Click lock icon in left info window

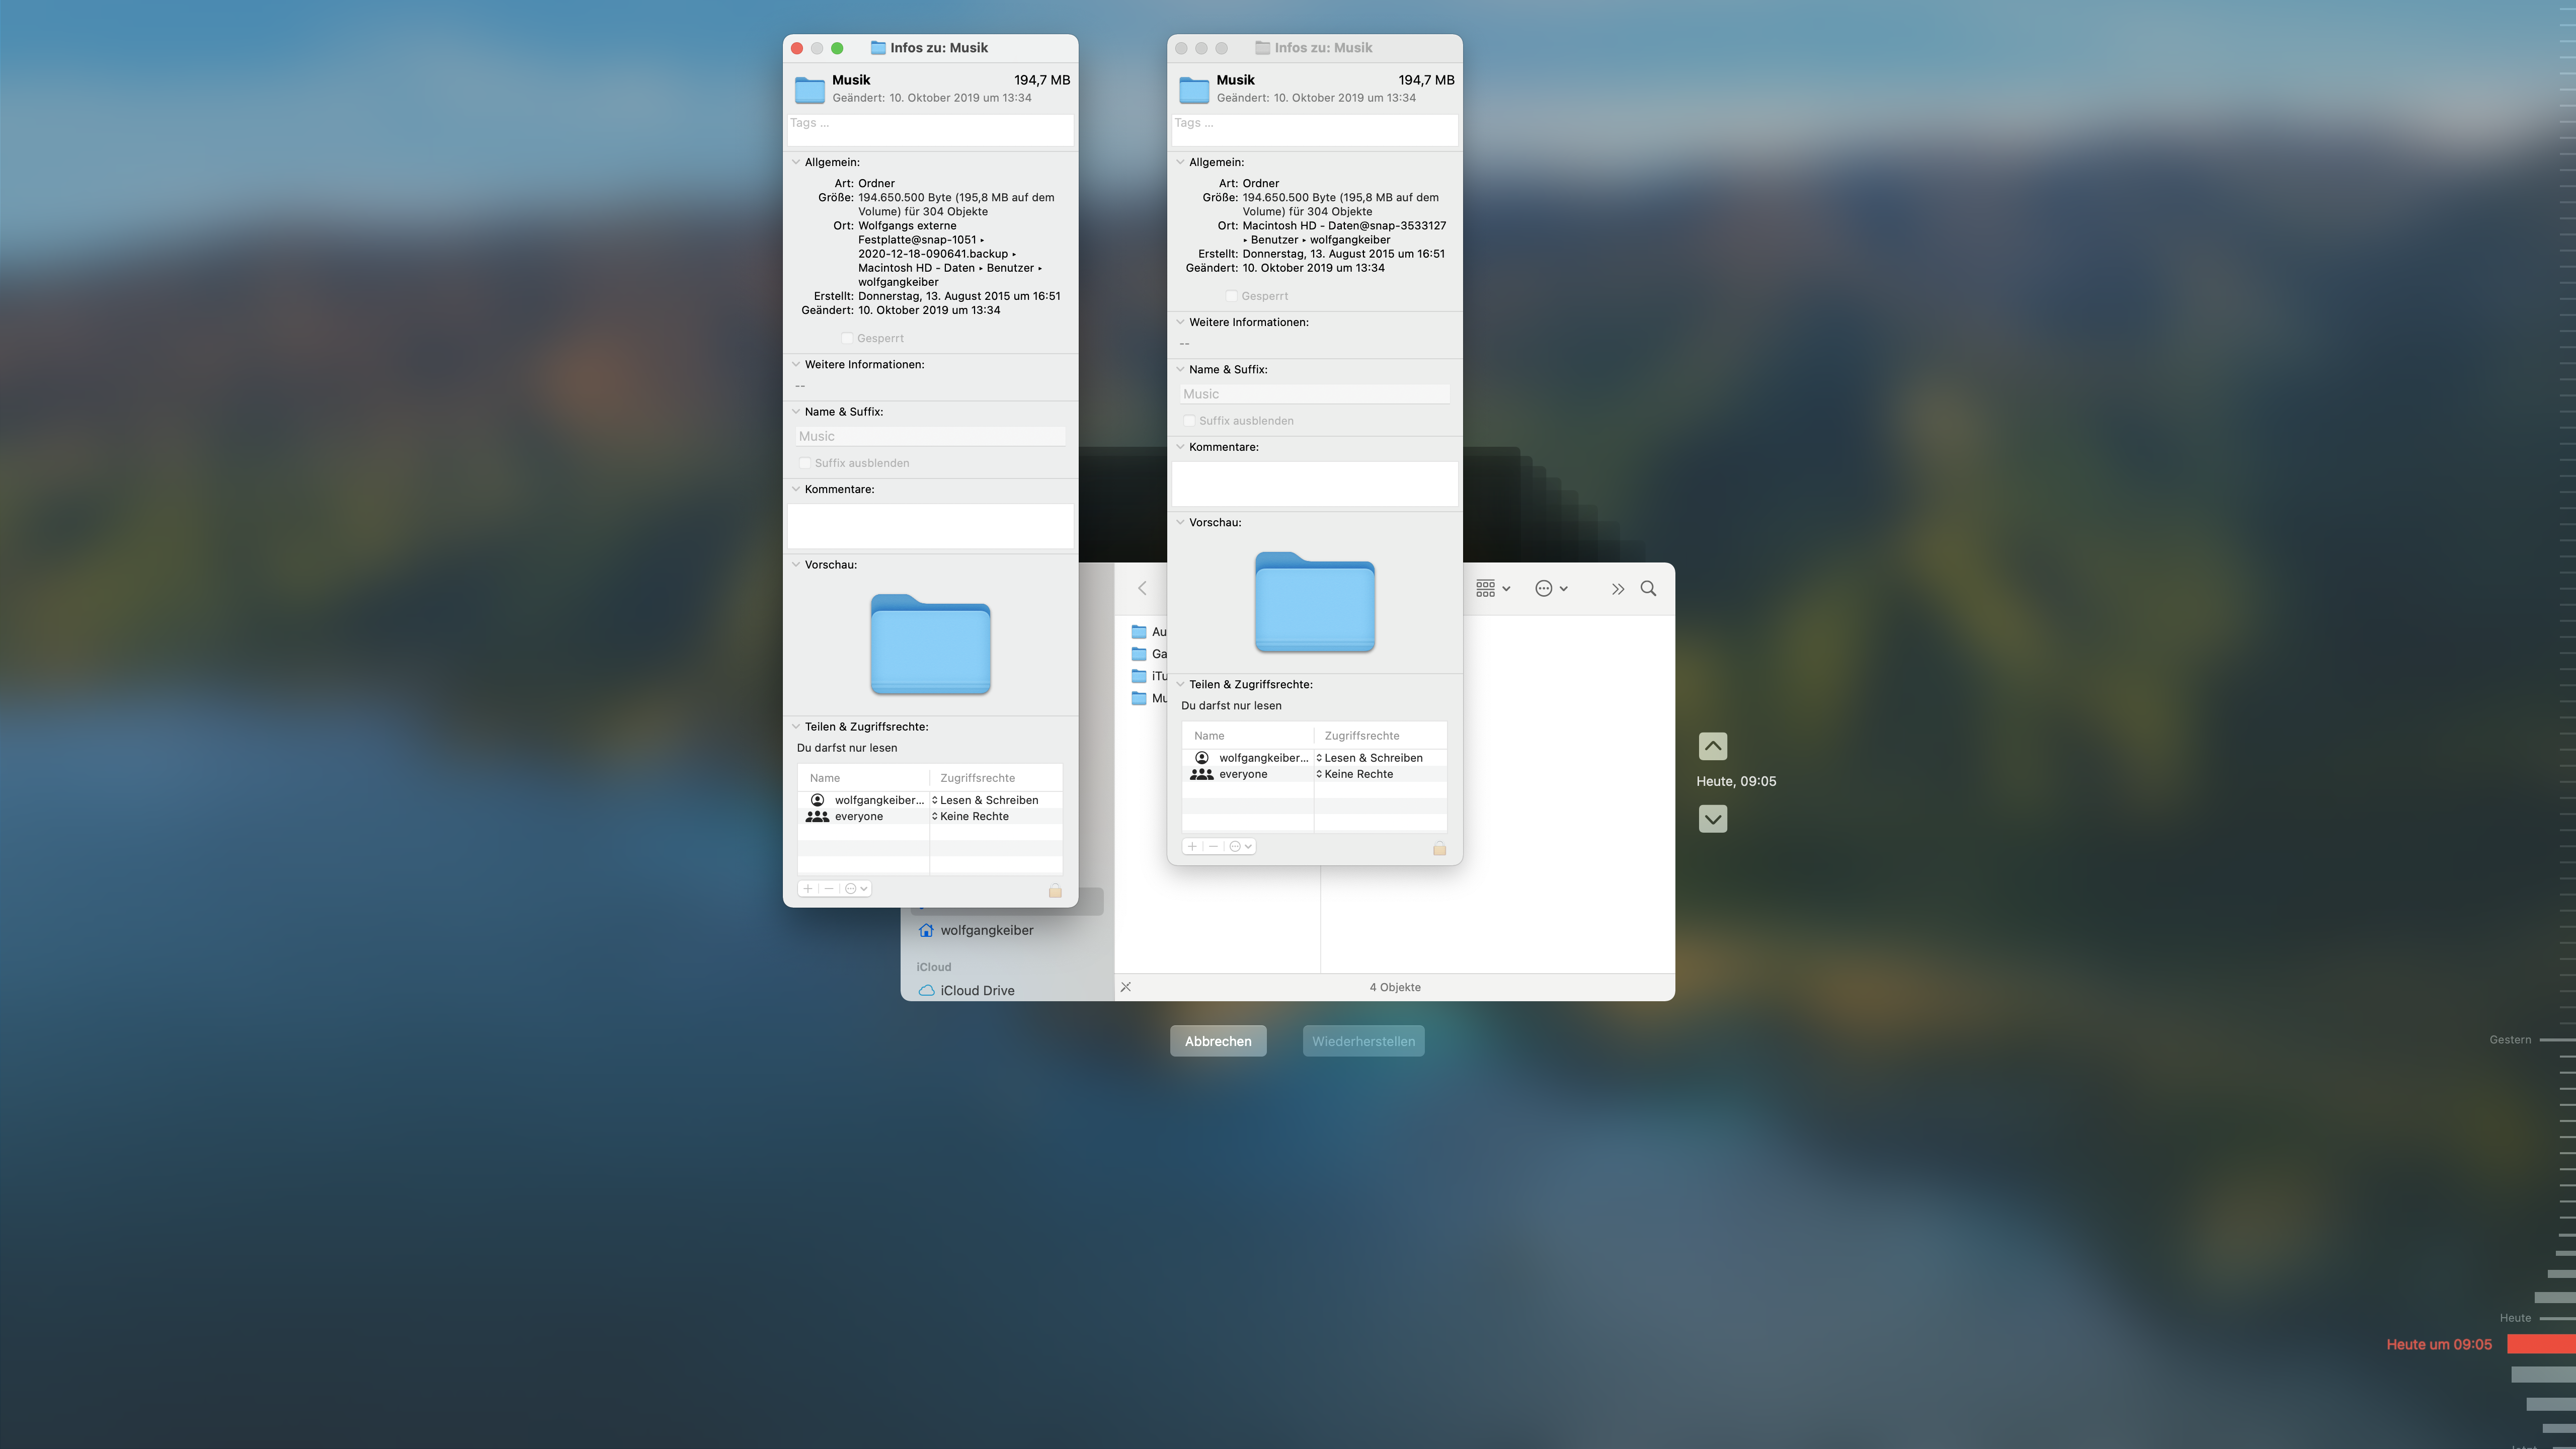1054,890
